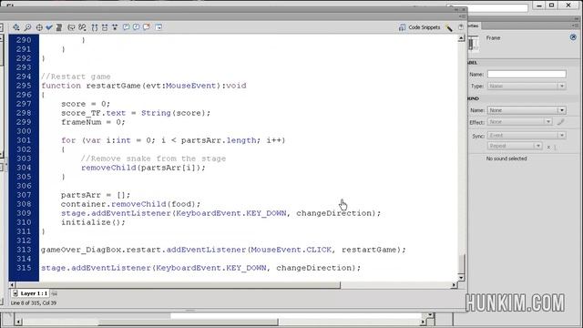Click the Frame thumbnail icon in Properties
The image size is (583, 328).
(473, 44)
